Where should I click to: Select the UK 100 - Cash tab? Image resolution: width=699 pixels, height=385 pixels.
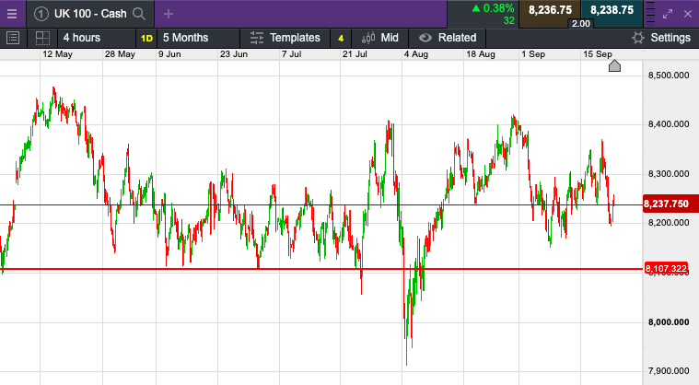pos(88,13)
